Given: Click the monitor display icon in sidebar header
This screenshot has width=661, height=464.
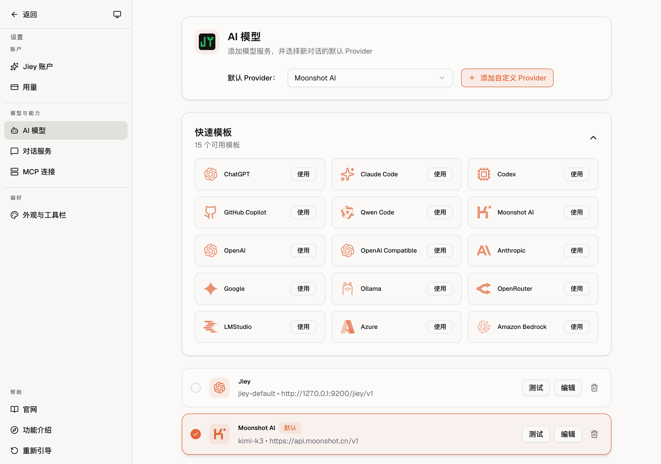Looking at the screenshot, I should click(x=117, y=14).
